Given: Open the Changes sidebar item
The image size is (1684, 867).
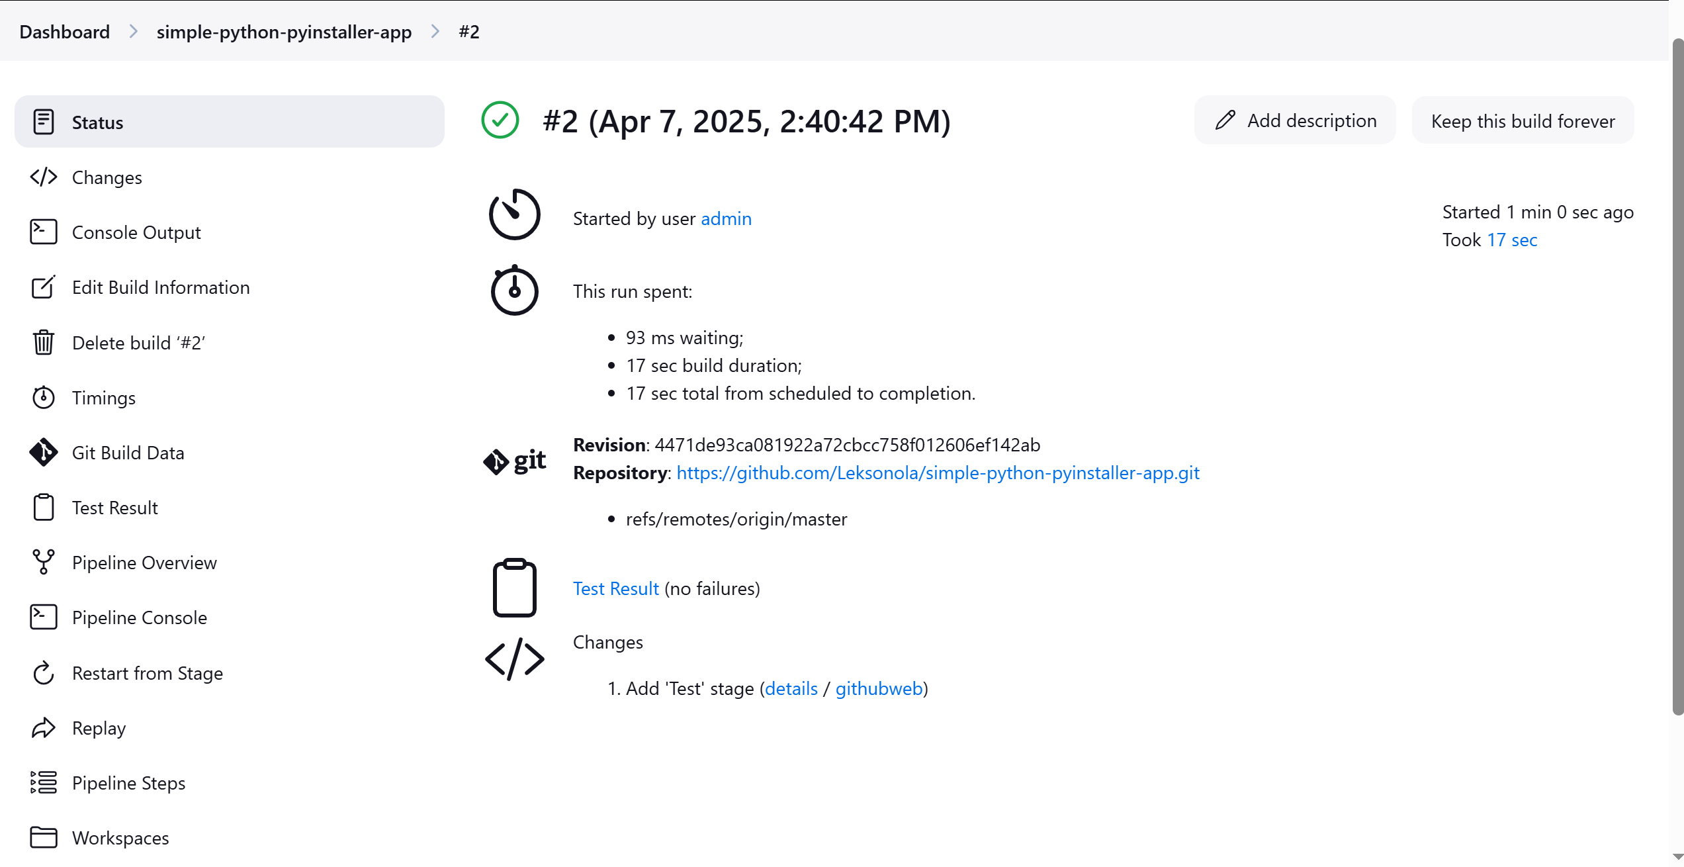Looking at the screenshot, I should (x=230, y=177).
